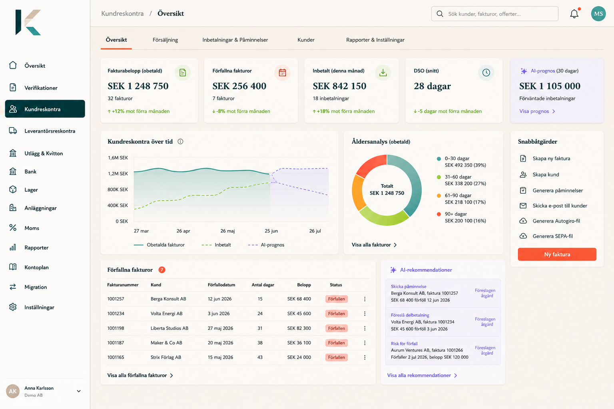Click the Generera Autogiro-fil cloud icon

523,221
